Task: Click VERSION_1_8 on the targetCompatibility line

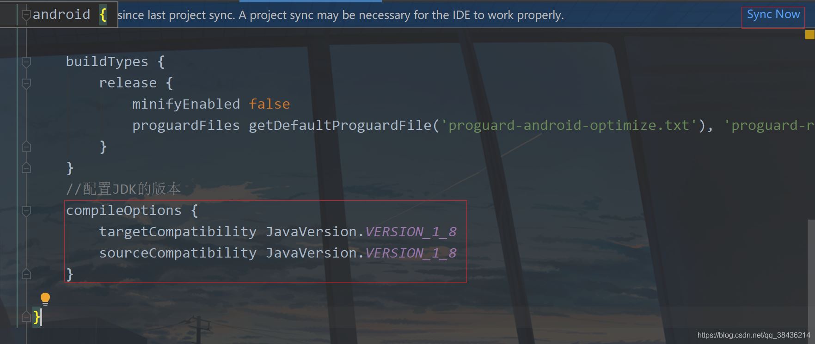Action: [411, 232]
